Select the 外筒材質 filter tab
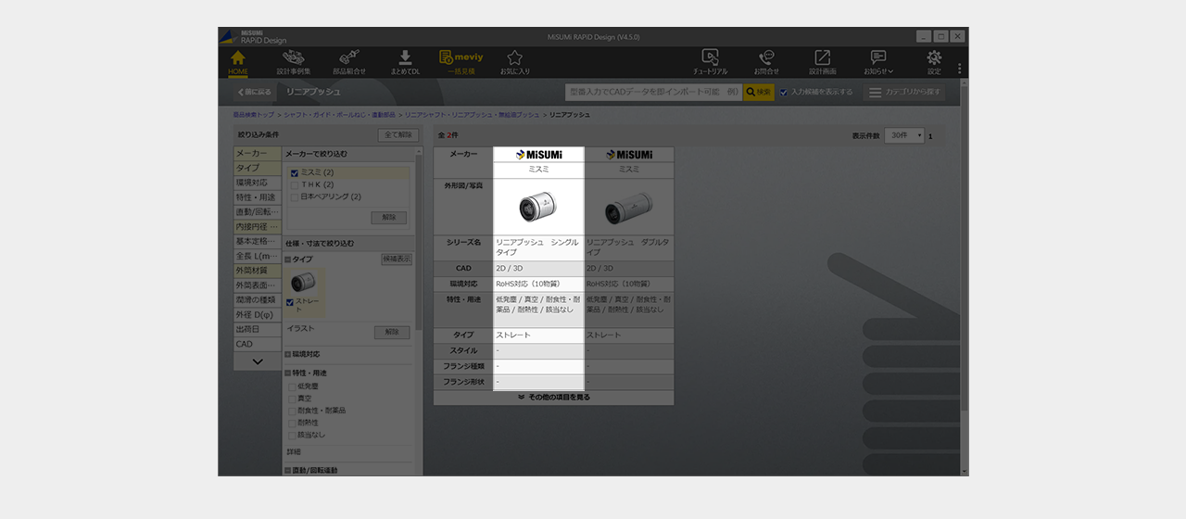Screen dimensions: 1186x519 coord(257,271)
